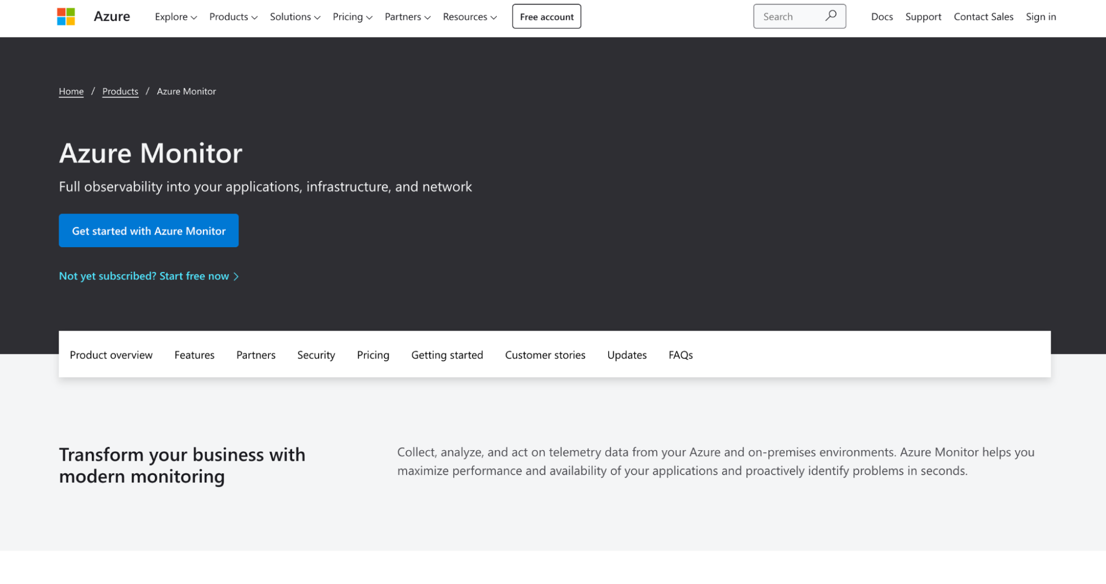Open the Solutions dropdown menu
This screenshot has width=1106, height=584.
point(295,17)
